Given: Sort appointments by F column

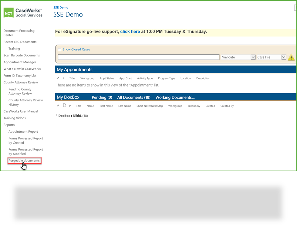Looking at the screenshot, I should click(63, 78).
